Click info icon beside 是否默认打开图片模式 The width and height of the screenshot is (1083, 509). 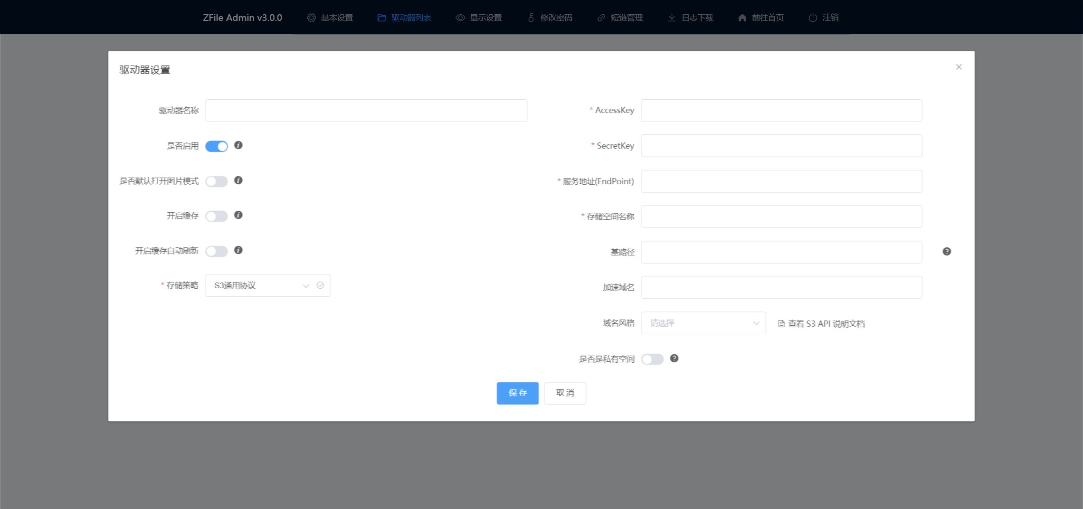pos(238,180)
